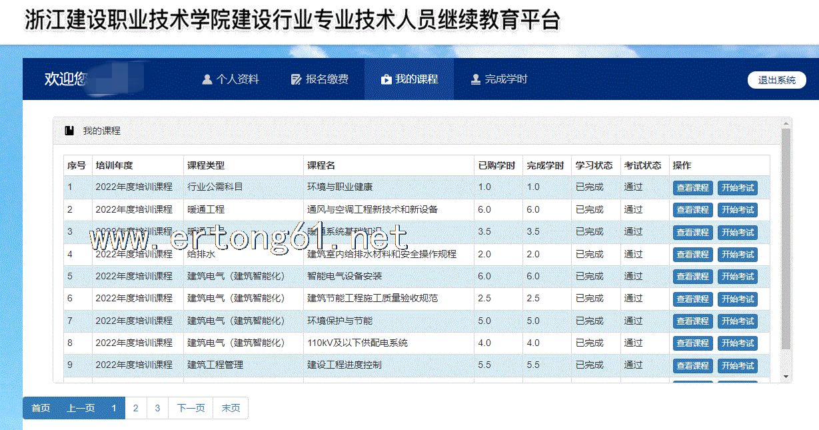Click the edit icon beside 报名缴费

pyautogui.click(x=297, y=79)
